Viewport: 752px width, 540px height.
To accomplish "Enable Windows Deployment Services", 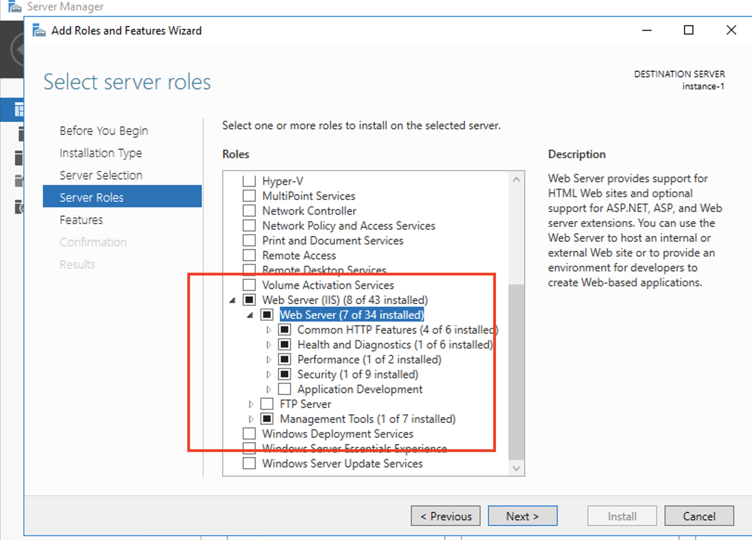I will pos(250,433).
